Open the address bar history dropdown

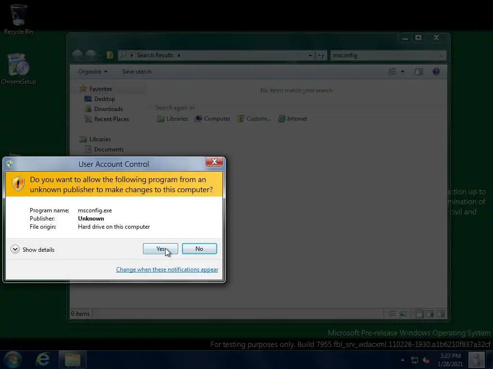[310, 56]
